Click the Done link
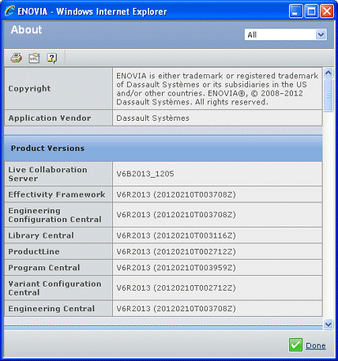The image size is (338, 361). pyautogui.click(x=316, y=345)
